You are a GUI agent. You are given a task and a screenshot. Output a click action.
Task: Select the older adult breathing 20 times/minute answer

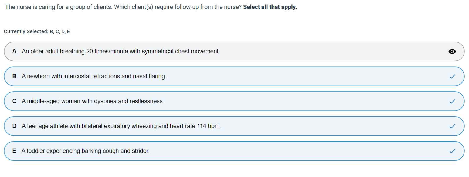[121, 51]
